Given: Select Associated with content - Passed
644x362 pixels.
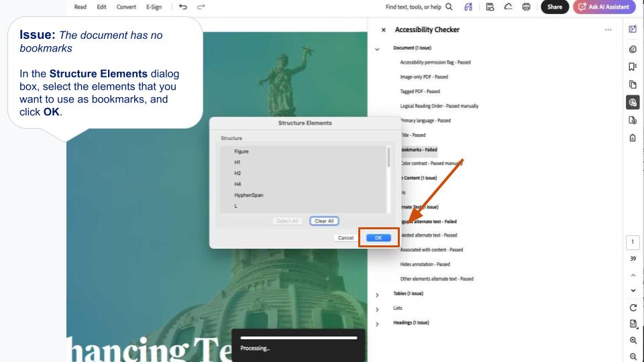Looking at the screenshot, I should point(431,249).
